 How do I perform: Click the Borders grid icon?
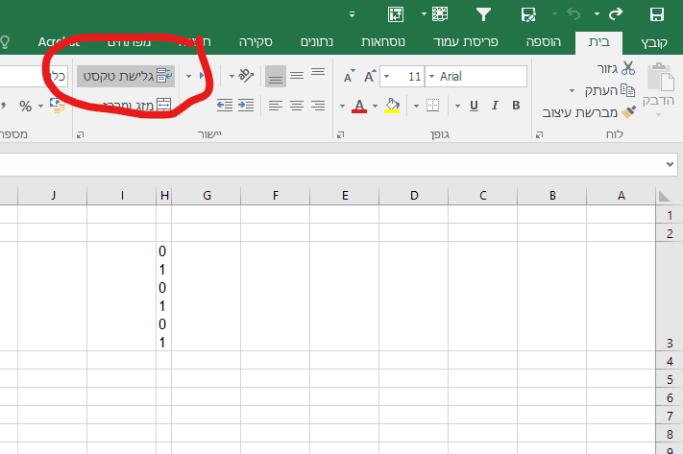tap(432, 106)
